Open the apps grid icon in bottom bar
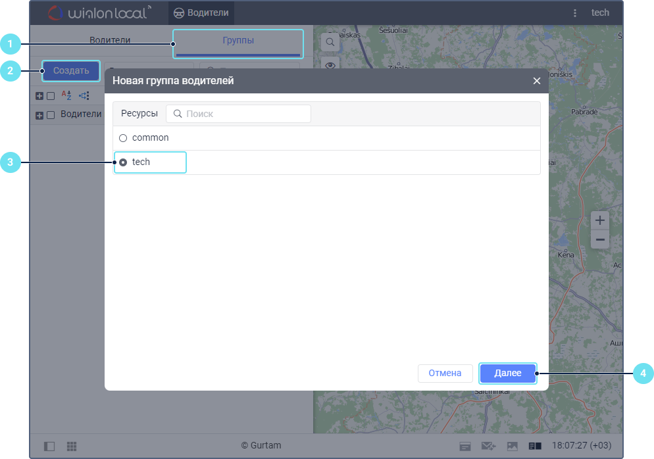The width and height of the screenshot is (654, 459). coord(72,446)
